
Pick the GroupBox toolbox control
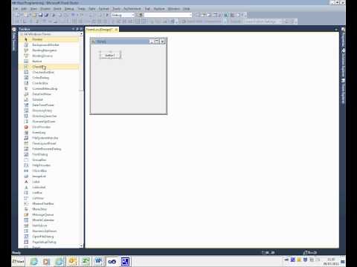49,159
